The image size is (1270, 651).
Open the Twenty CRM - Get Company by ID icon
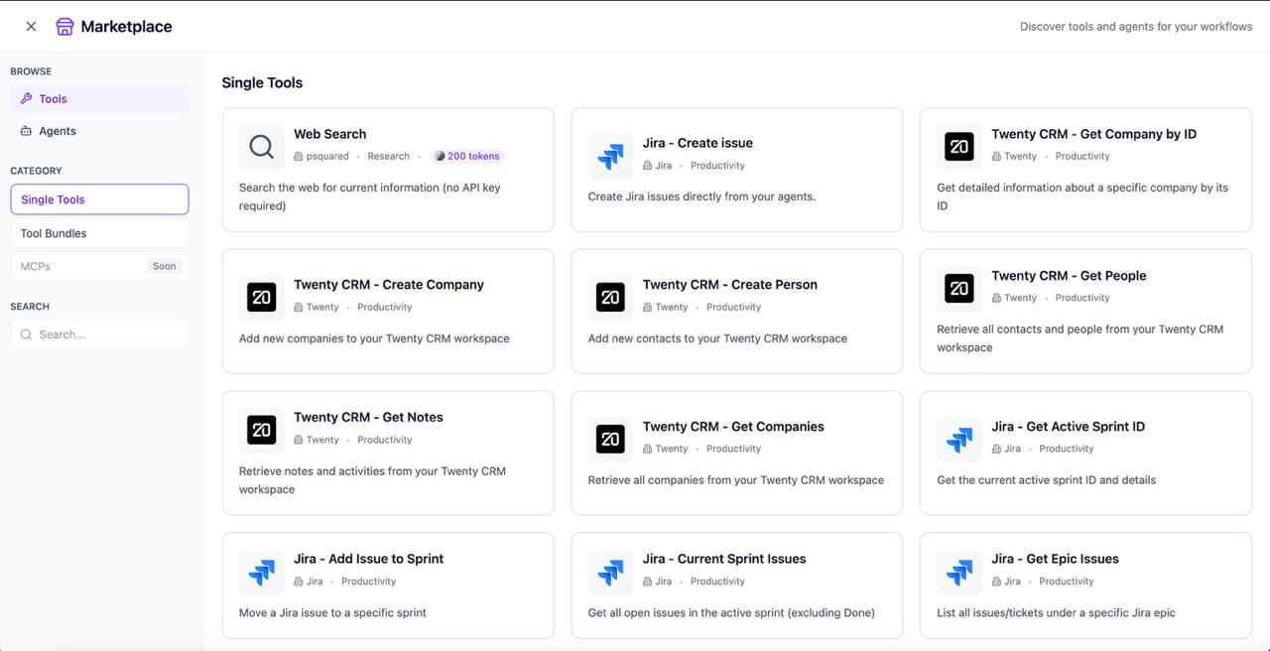click(x=958, y=146)
